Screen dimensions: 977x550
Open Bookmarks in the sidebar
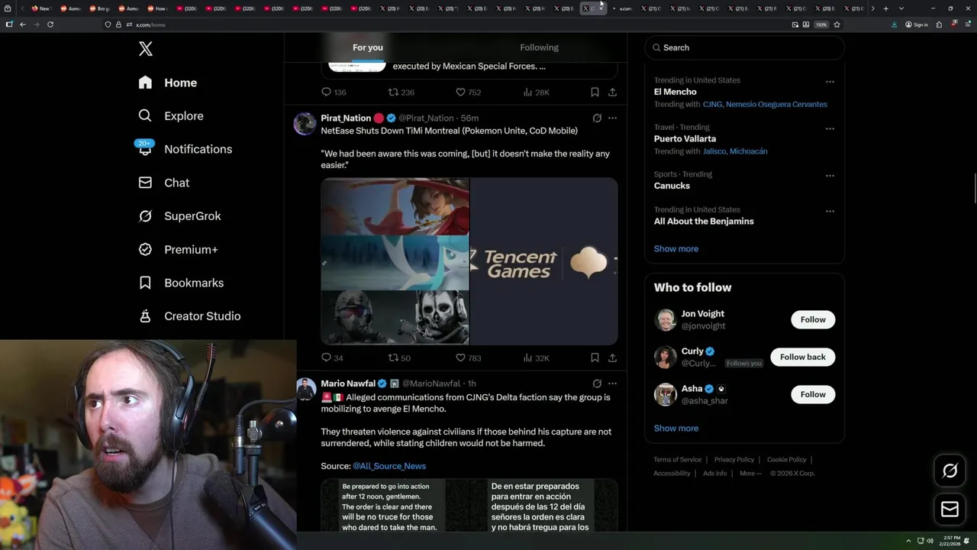181,283
